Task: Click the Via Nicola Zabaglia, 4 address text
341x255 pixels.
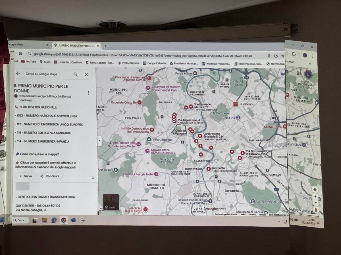Action: pyautogui.click(x=31, y=210)
